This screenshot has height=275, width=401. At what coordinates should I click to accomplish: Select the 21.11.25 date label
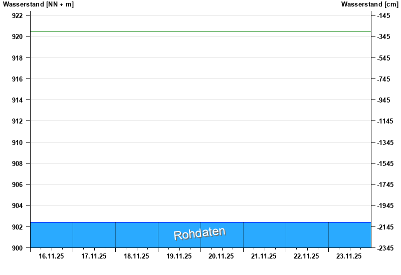[264, 256]
